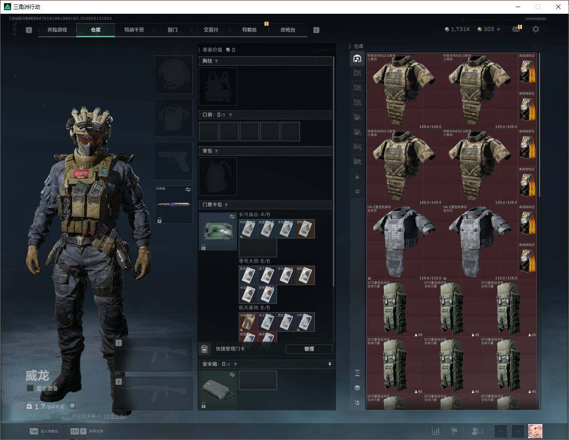The height and width of the screenshot is (440, 569).
Task: Click the first empty pocket slot
Action: coord(209,132)
